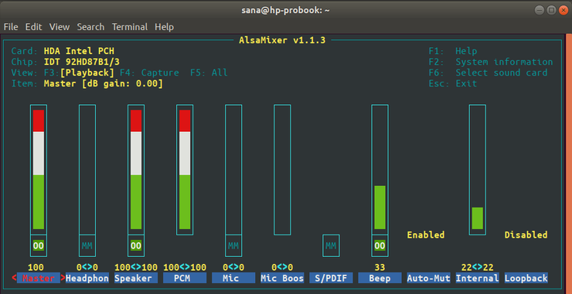Open the Terminal menu
Image resolution: width=572 pixels, height=294 pixels.
click(x=130, y=27)
